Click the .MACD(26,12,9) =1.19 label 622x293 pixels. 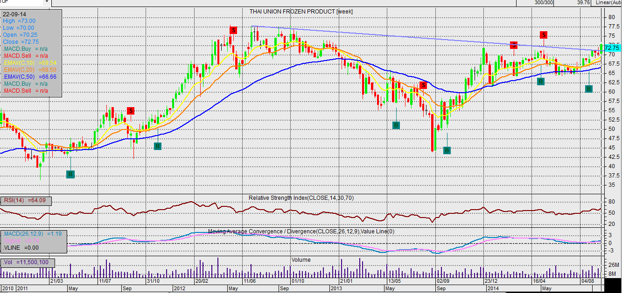33,234
